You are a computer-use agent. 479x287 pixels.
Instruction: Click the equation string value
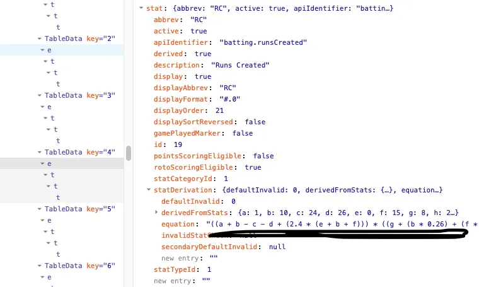(340, 224)
